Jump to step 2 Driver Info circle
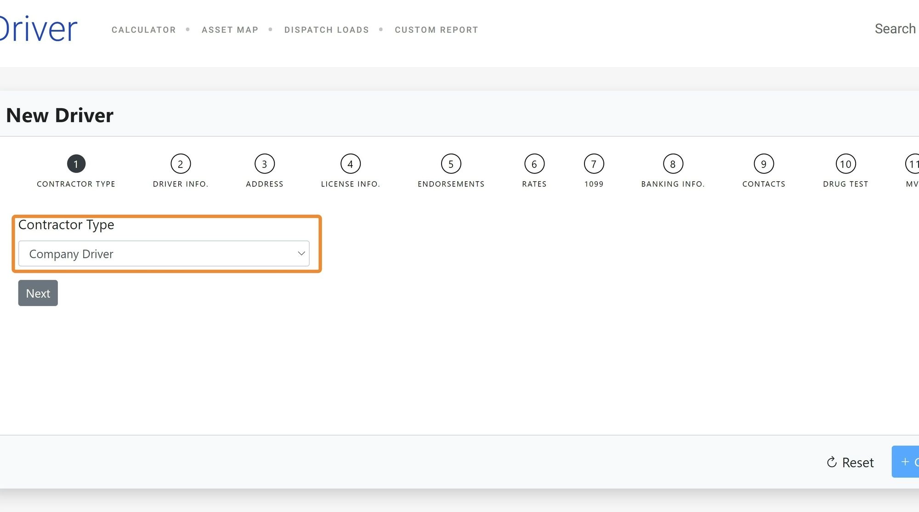Viewport: 919px width, 512px height. tap(181, 164)
